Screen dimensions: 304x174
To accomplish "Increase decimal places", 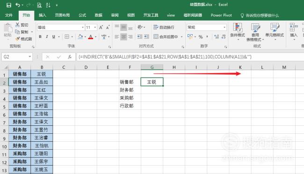I will (217, 36).
